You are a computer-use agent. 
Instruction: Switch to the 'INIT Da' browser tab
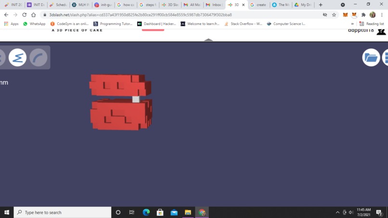(36, 5)
